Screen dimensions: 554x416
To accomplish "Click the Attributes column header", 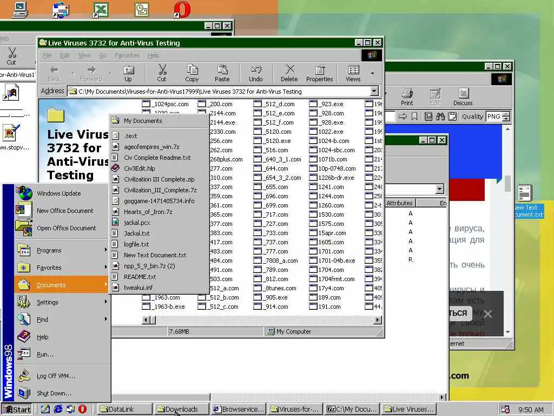I will [x=400, y=203].
